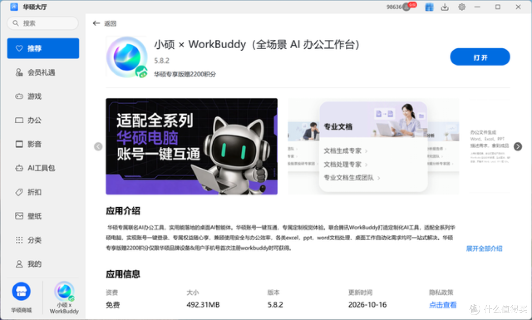This screenshot has width=532, height=320.
Task: Expand 专业文档生成团队 chevron in screenshot
Action: tap(379, 178)
